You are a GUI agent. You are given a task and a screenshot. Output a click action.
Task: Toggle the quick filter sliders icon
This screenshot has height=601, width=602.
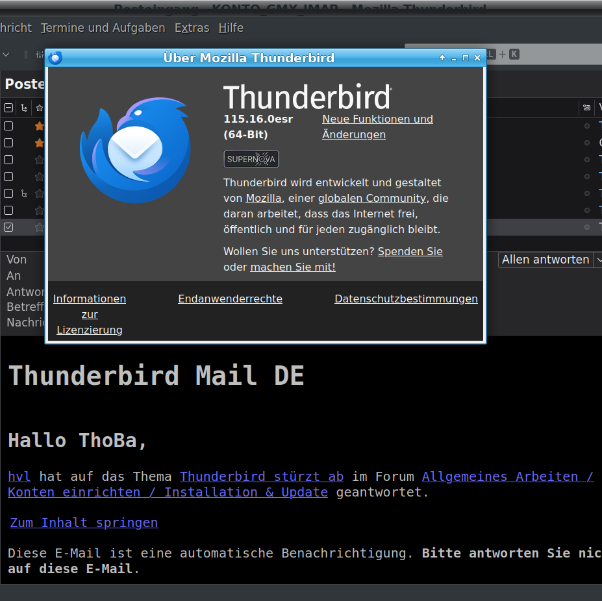coord(40,55)
